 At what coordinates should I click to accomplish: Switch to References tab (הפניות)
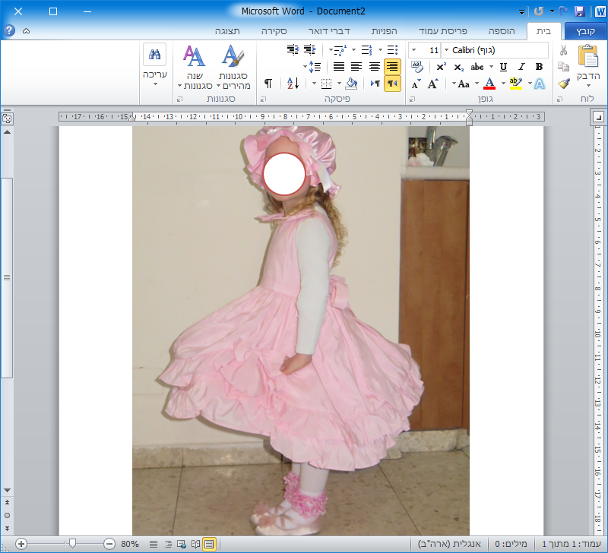pos(385,31)
